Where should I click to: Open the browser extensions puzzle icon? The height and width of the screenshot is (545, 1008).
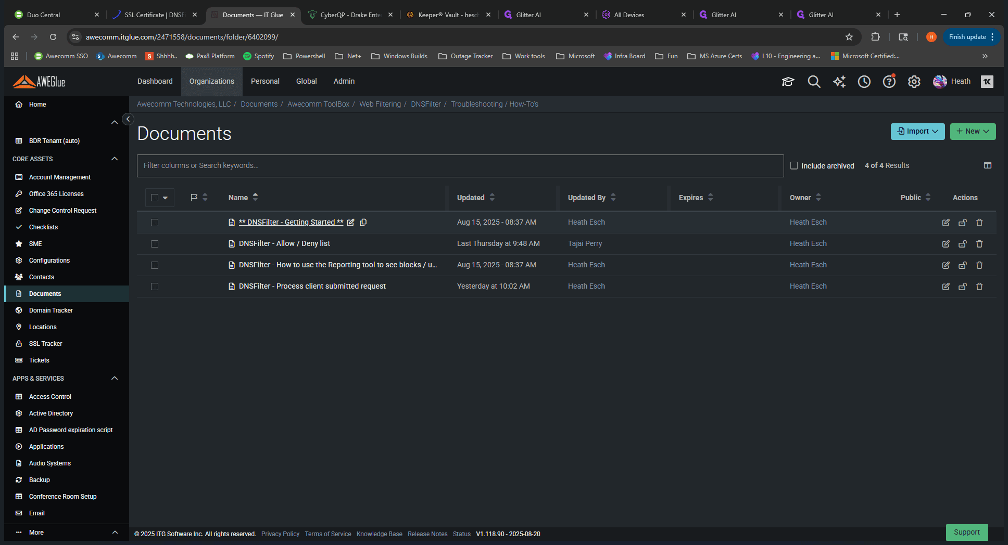click(876, 37)
